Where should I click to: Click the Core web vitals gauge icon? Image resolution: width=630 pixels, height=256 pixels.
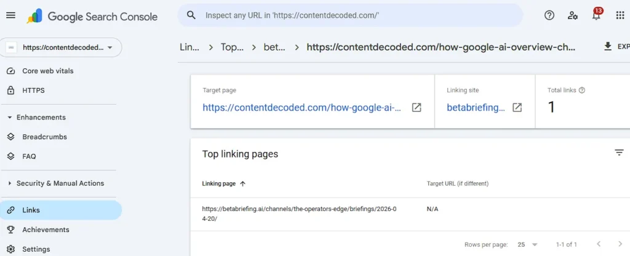click(x=11, y=71)
